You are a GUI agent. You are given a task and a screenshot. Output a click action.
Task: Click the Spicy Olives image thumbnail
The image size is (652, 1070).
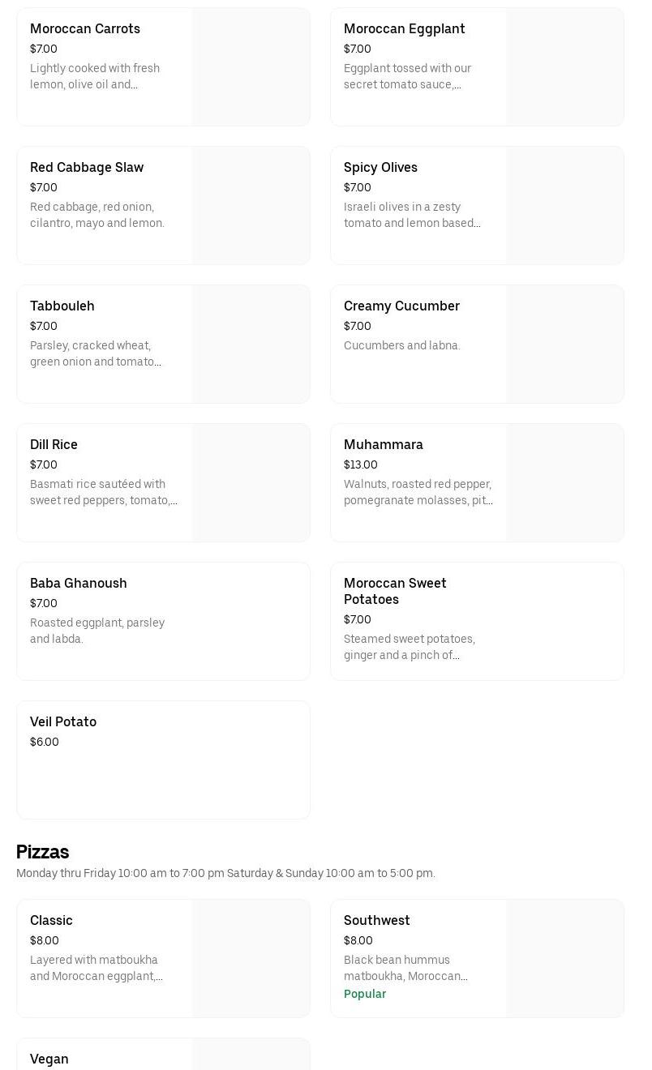pyautogui.click(x=564, y=206)
